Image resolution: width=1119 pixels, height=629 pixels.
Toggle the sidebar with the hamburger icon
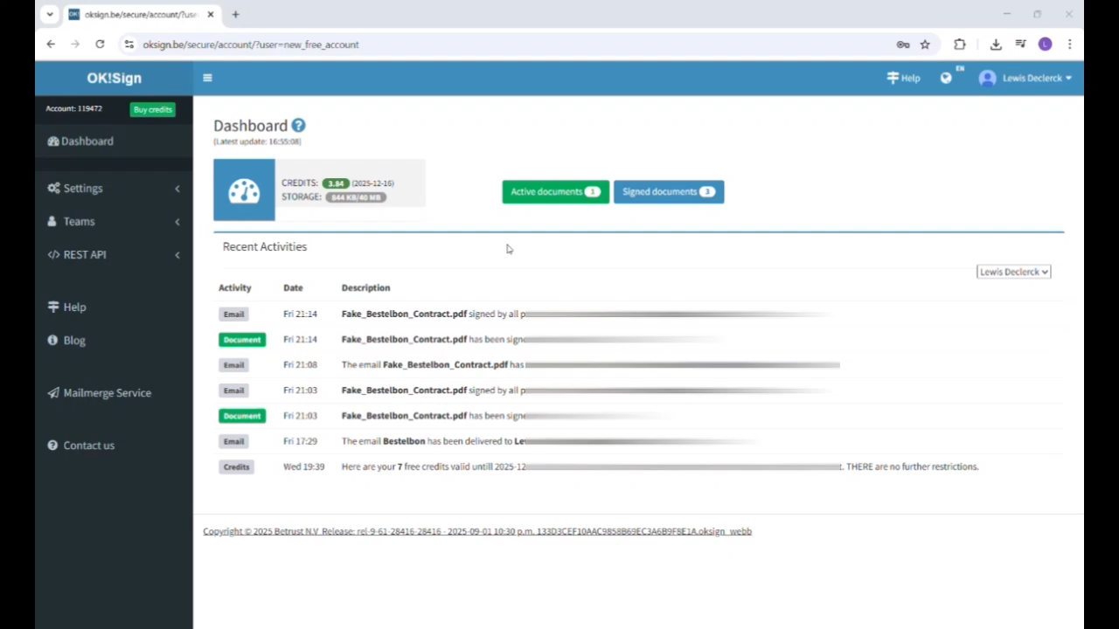pos(207,78)
